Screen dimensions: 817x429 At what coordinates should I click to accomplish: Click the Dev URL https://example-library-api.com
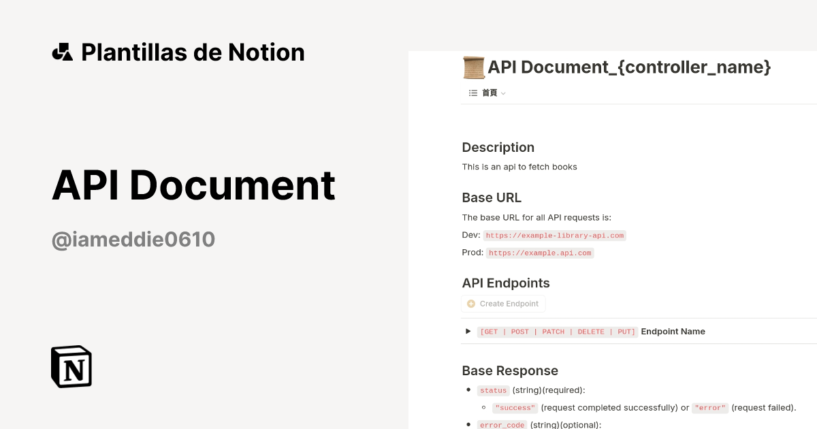click(554, 235)
